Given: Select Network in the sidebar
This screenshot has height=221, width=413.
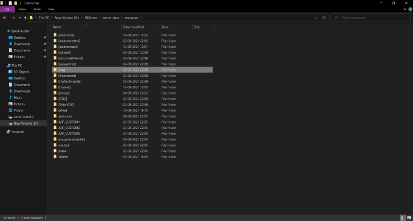Looking at the screenshot, I should click(x=18, y=132).
